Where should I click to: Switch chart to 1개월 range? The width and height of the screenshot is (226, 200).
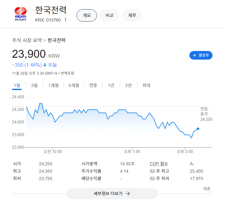pos(54,85)
